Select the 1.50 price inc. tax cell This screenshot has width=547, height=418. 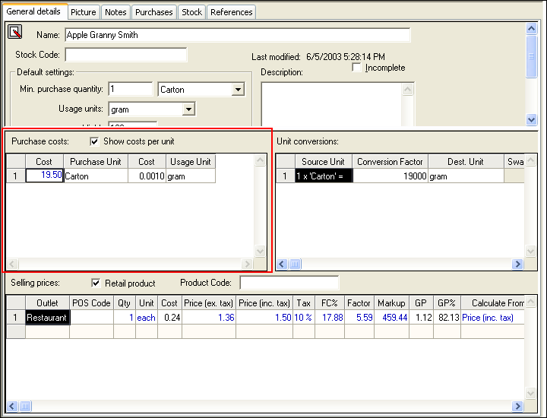pyautogui.click(x=264, y=318)
